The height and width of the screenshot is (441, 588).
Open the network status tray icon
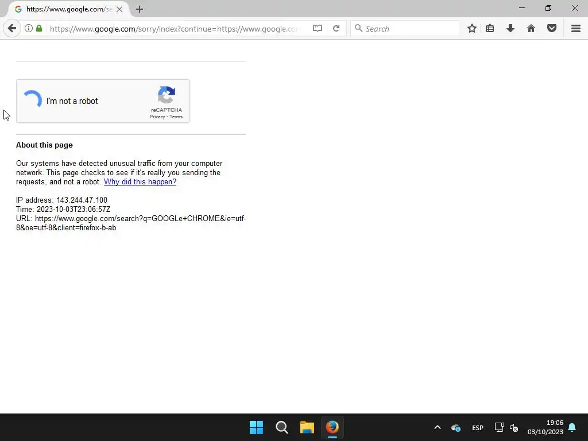coord(499,427)
